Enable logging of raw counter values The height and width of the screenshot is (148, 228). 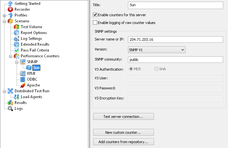tap(95, 23)
